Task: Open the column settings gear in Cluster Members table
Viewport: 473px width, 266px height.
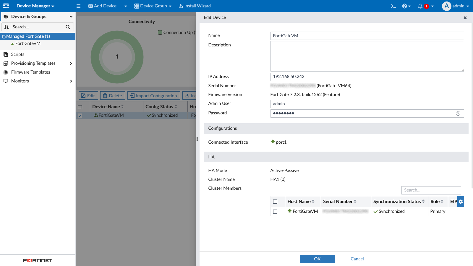Action: [x=461, y=202]
